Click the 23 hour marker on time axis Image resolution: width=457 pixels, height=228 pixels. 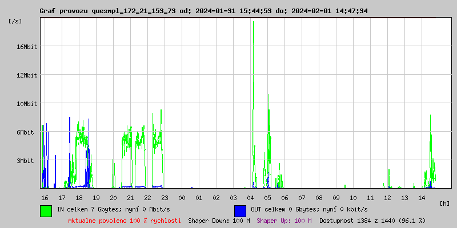[165, 197]
